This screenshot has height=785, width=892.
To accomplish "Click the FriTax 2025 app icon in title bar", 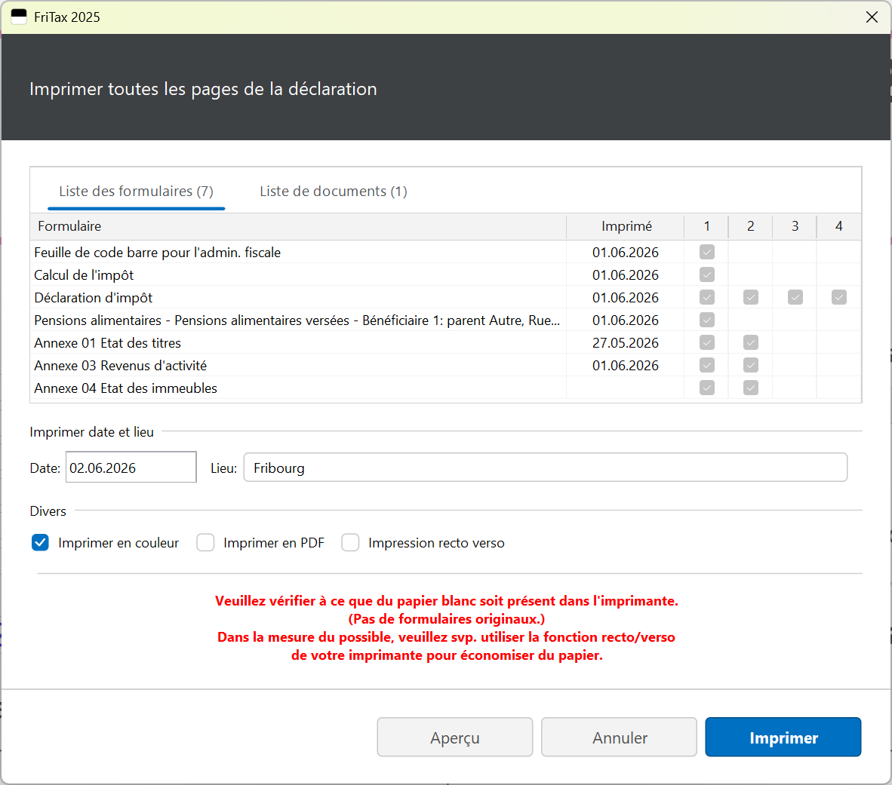I will point(19,17).
